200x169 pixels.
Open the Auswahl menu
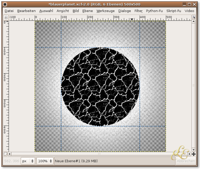[46, 11]
